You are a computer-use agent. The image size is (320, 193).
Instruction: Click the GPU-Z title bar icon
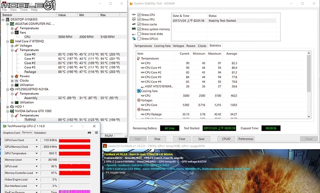tap(4, 126)
